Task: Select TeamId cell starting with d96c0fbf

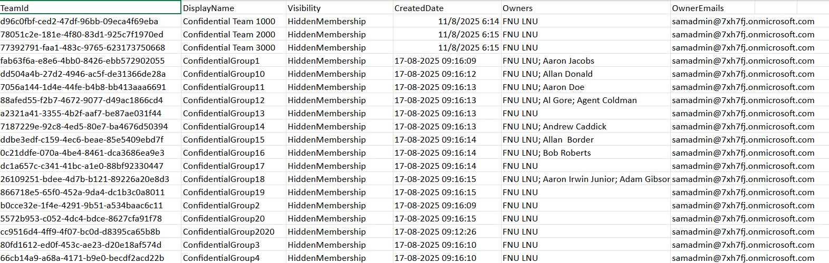Action: pos(90,21)
